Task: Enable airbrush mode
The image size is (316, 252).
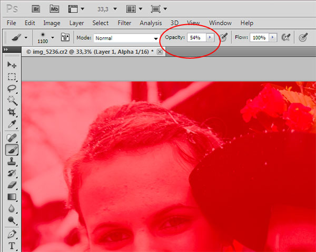Action: [x=286, y=37]
